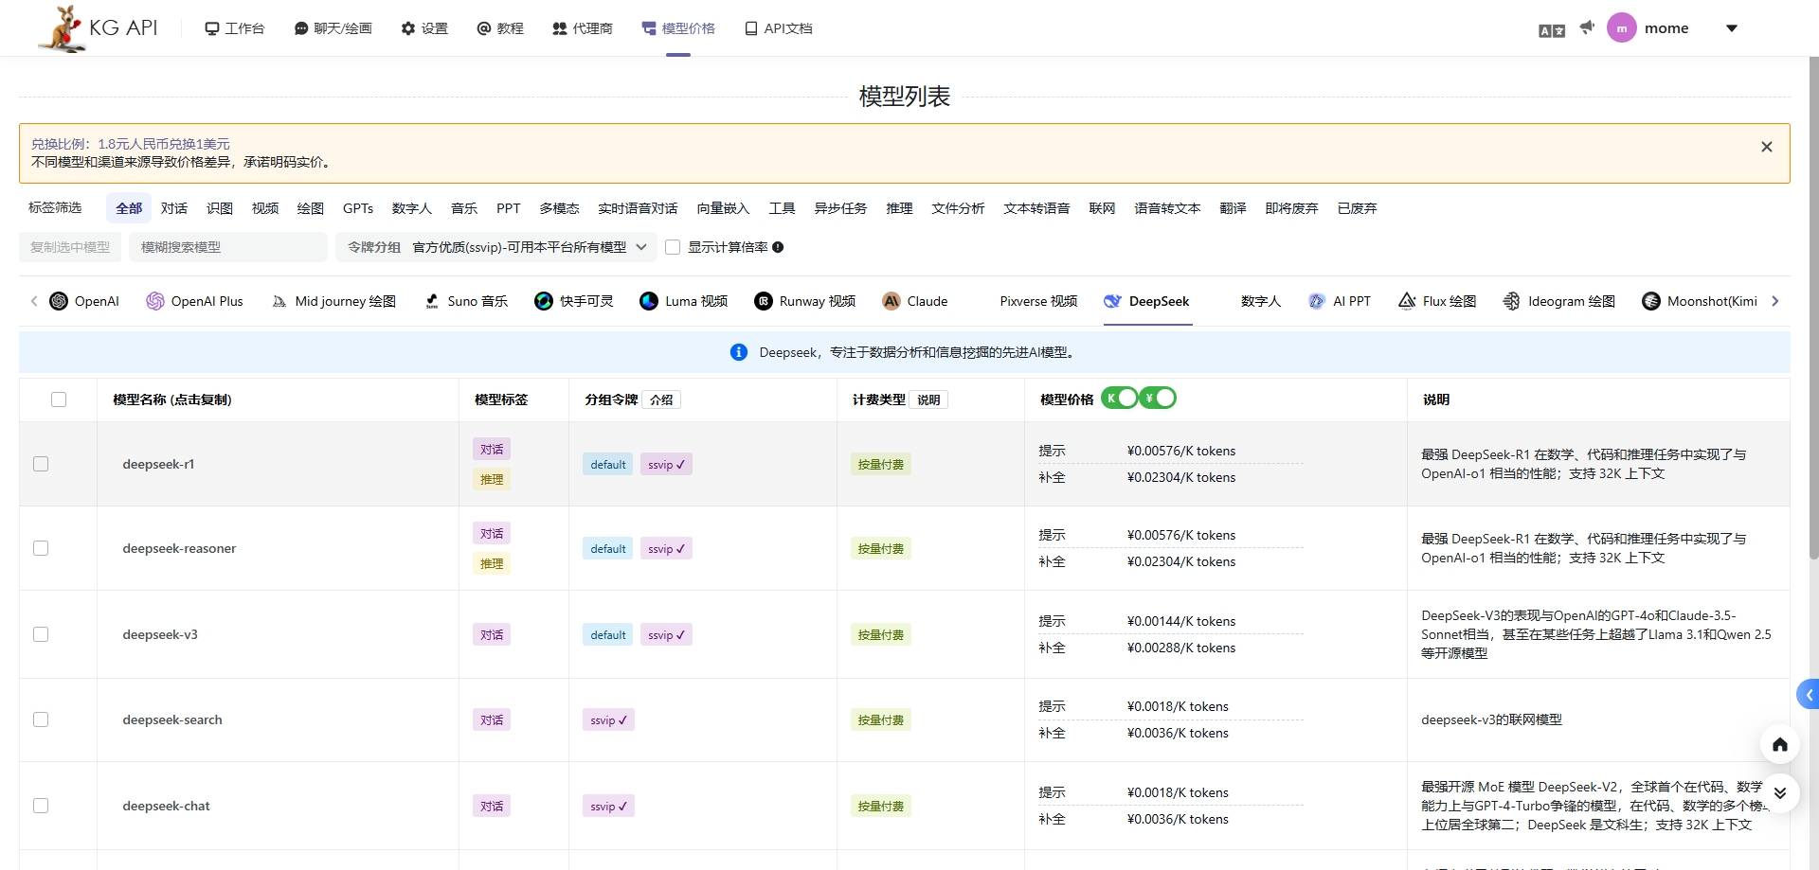
Task: Open 聊天/绘画 menu item
Action: (x=333, y=28)
